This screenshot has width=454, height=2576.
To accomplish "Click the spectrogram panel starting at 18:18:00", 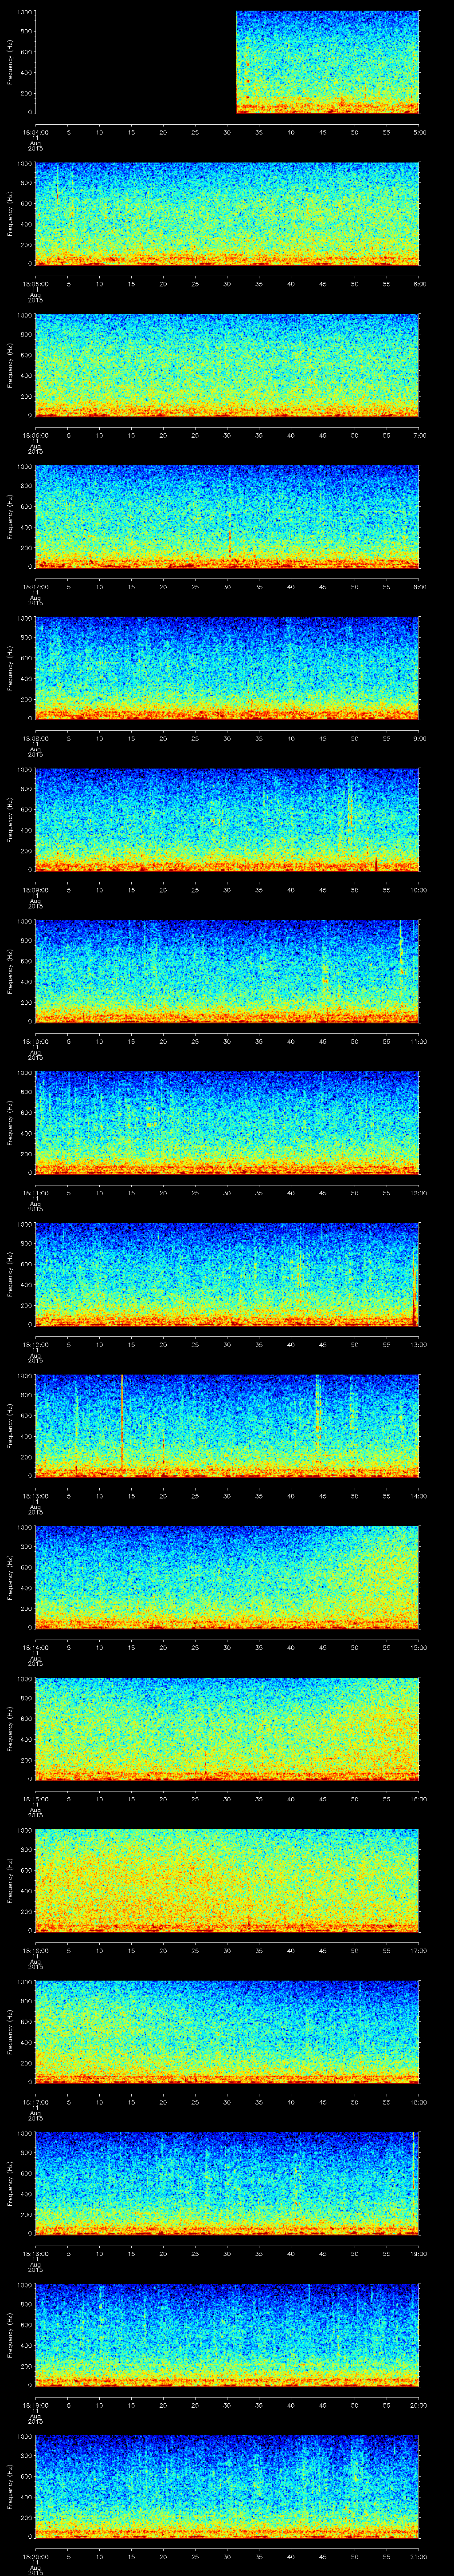I will tap(227, 2183).
